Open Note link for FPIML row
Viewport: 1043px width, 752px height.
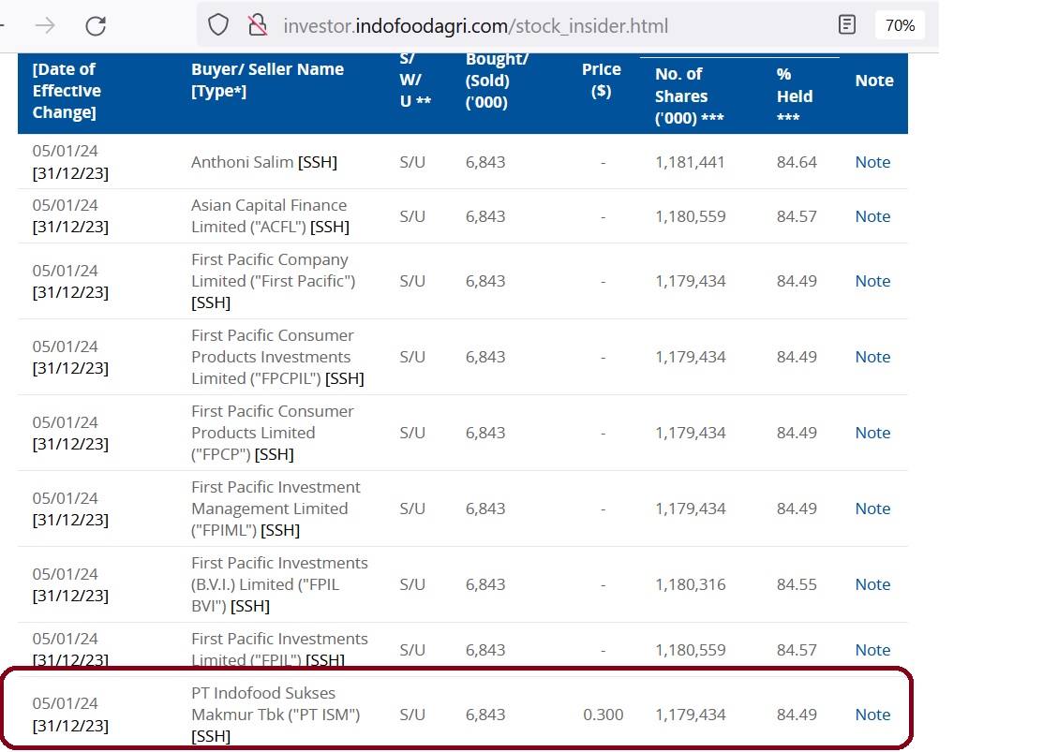872,509
